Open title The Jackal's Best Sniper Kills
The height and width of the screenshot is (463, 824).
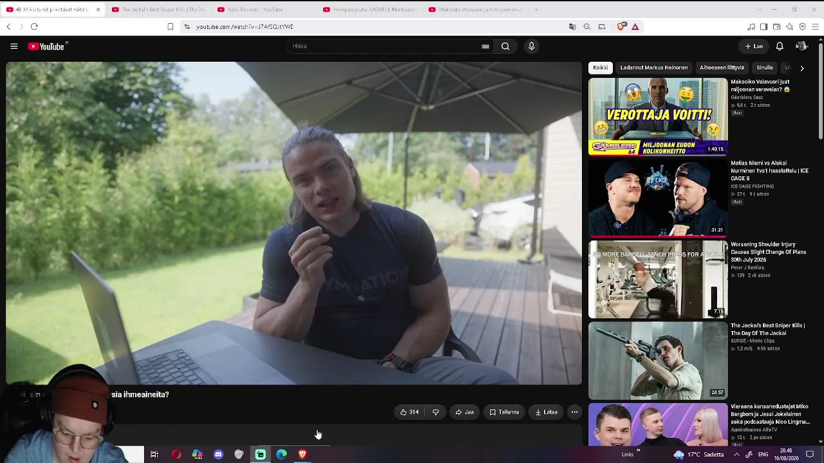(767, 329)
